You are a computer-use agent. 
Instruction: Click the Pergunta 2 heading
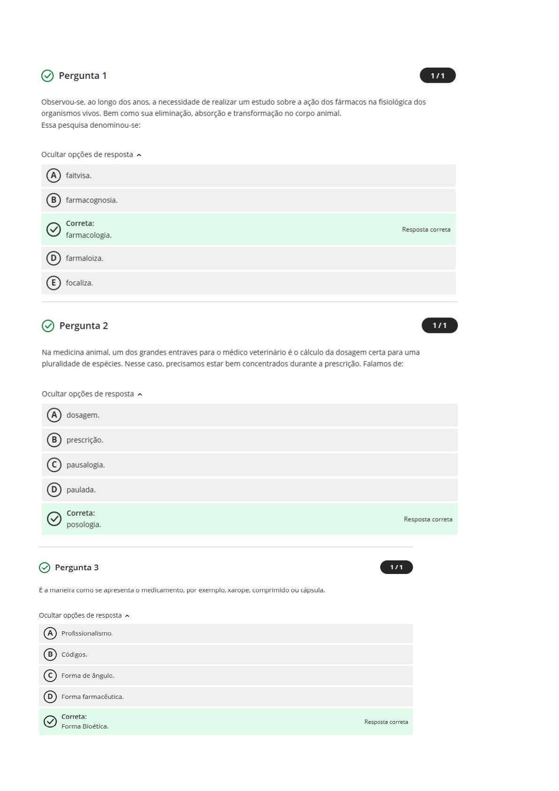click(84, 326)
